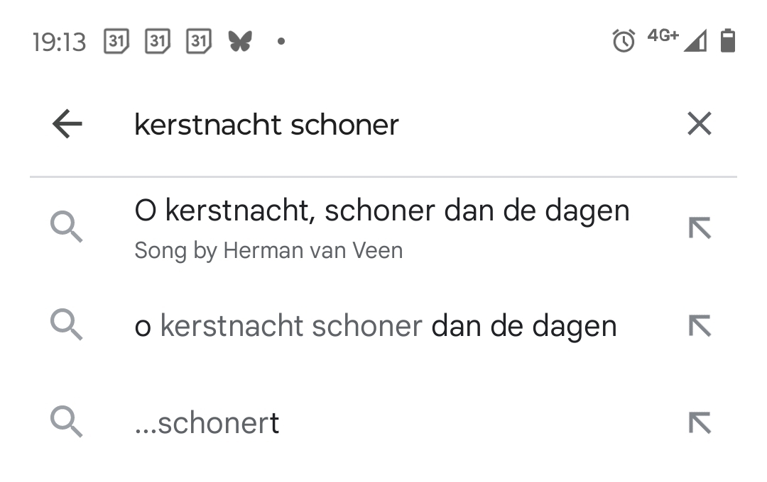Insert '...schonert' into search via arrow icon

click(700, 423)
